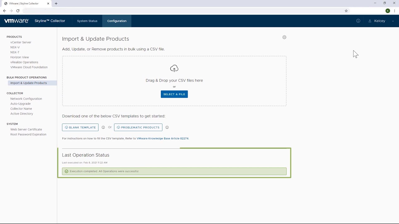The image size is (399, 224).
Task: Switch to the System Status tab
Action: pos(87,21)
